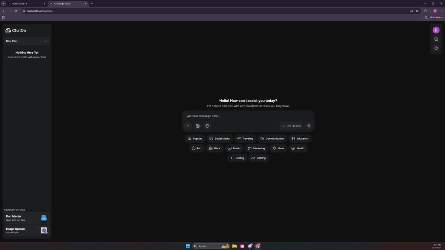Focus the 'Type your message here...' field
This screenshot has width=445, height=250.
tap(248, 116)
